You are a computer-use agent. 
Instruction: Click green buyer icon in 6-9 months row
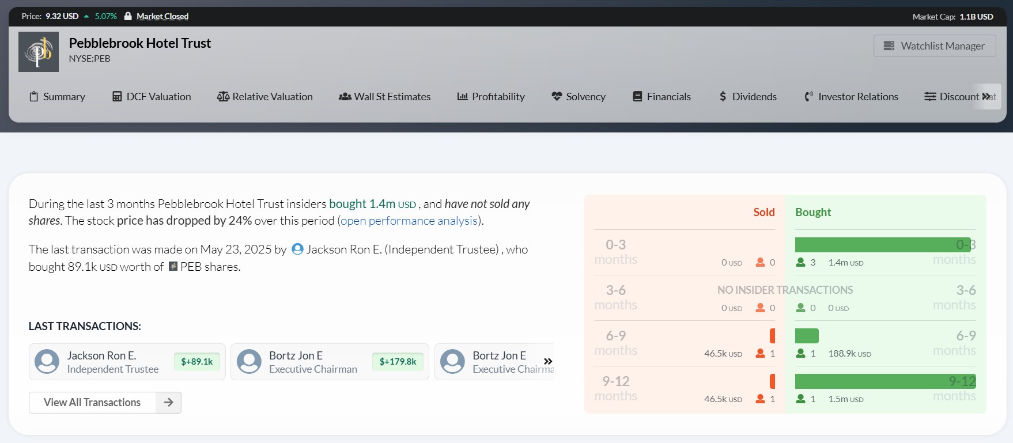pos(801,353)
